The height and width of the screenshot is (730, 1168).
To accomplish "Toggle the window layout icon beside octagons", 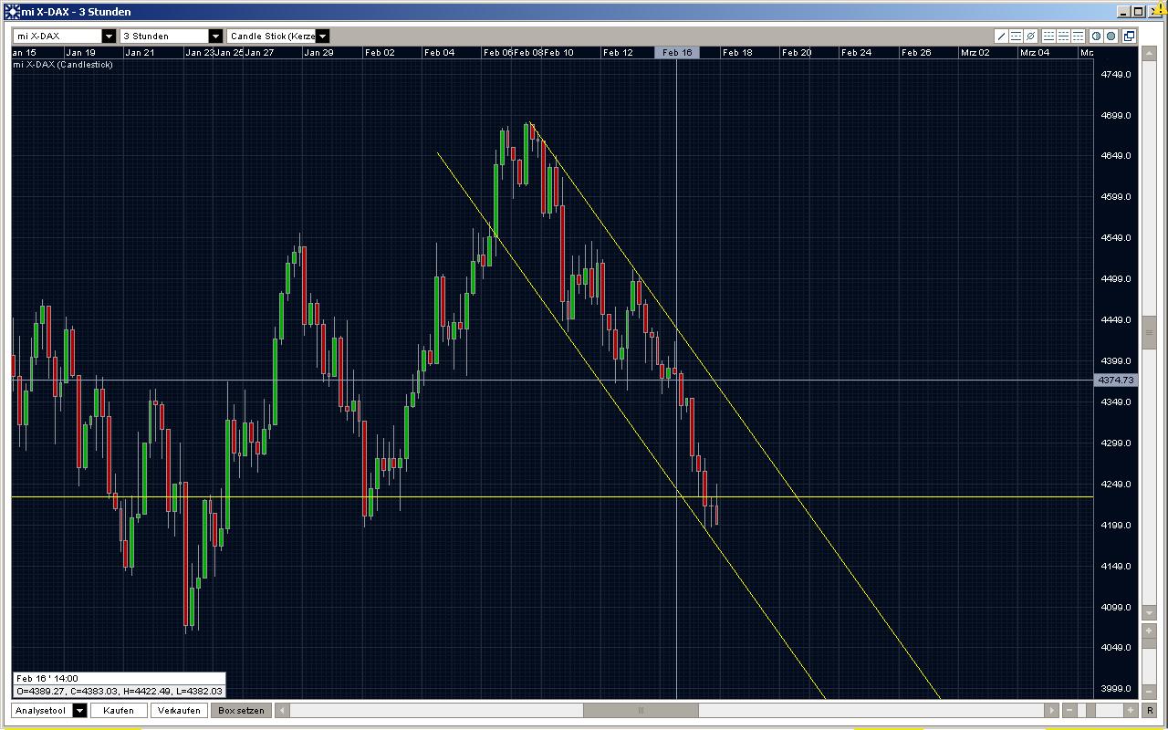I will coord(1130,36).
